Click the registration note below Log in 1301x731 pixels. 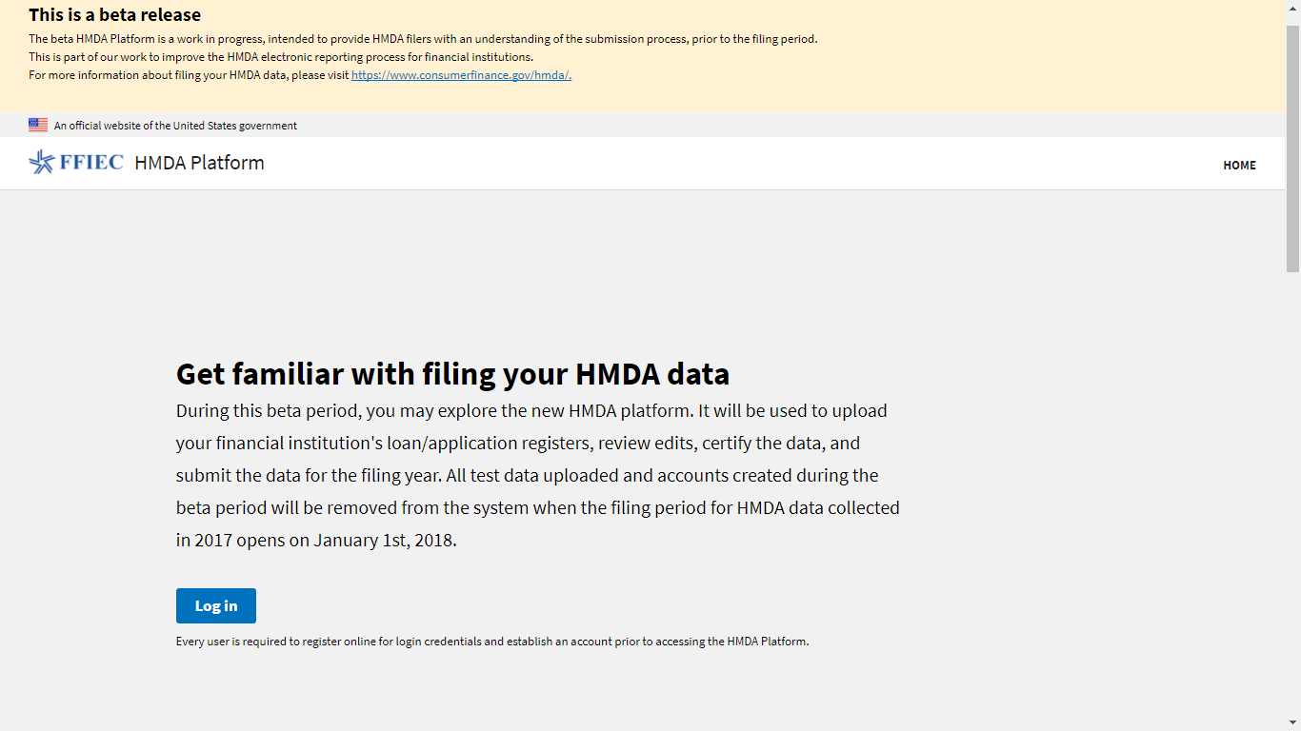(x=491, y=641)
